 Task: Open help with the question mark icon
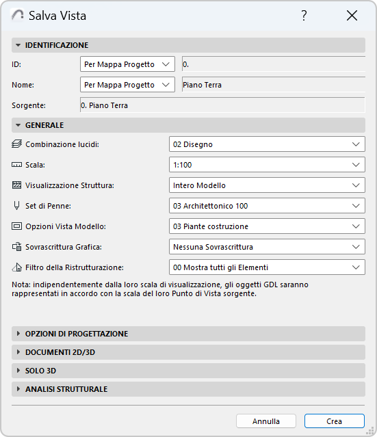tap(304, 16)
